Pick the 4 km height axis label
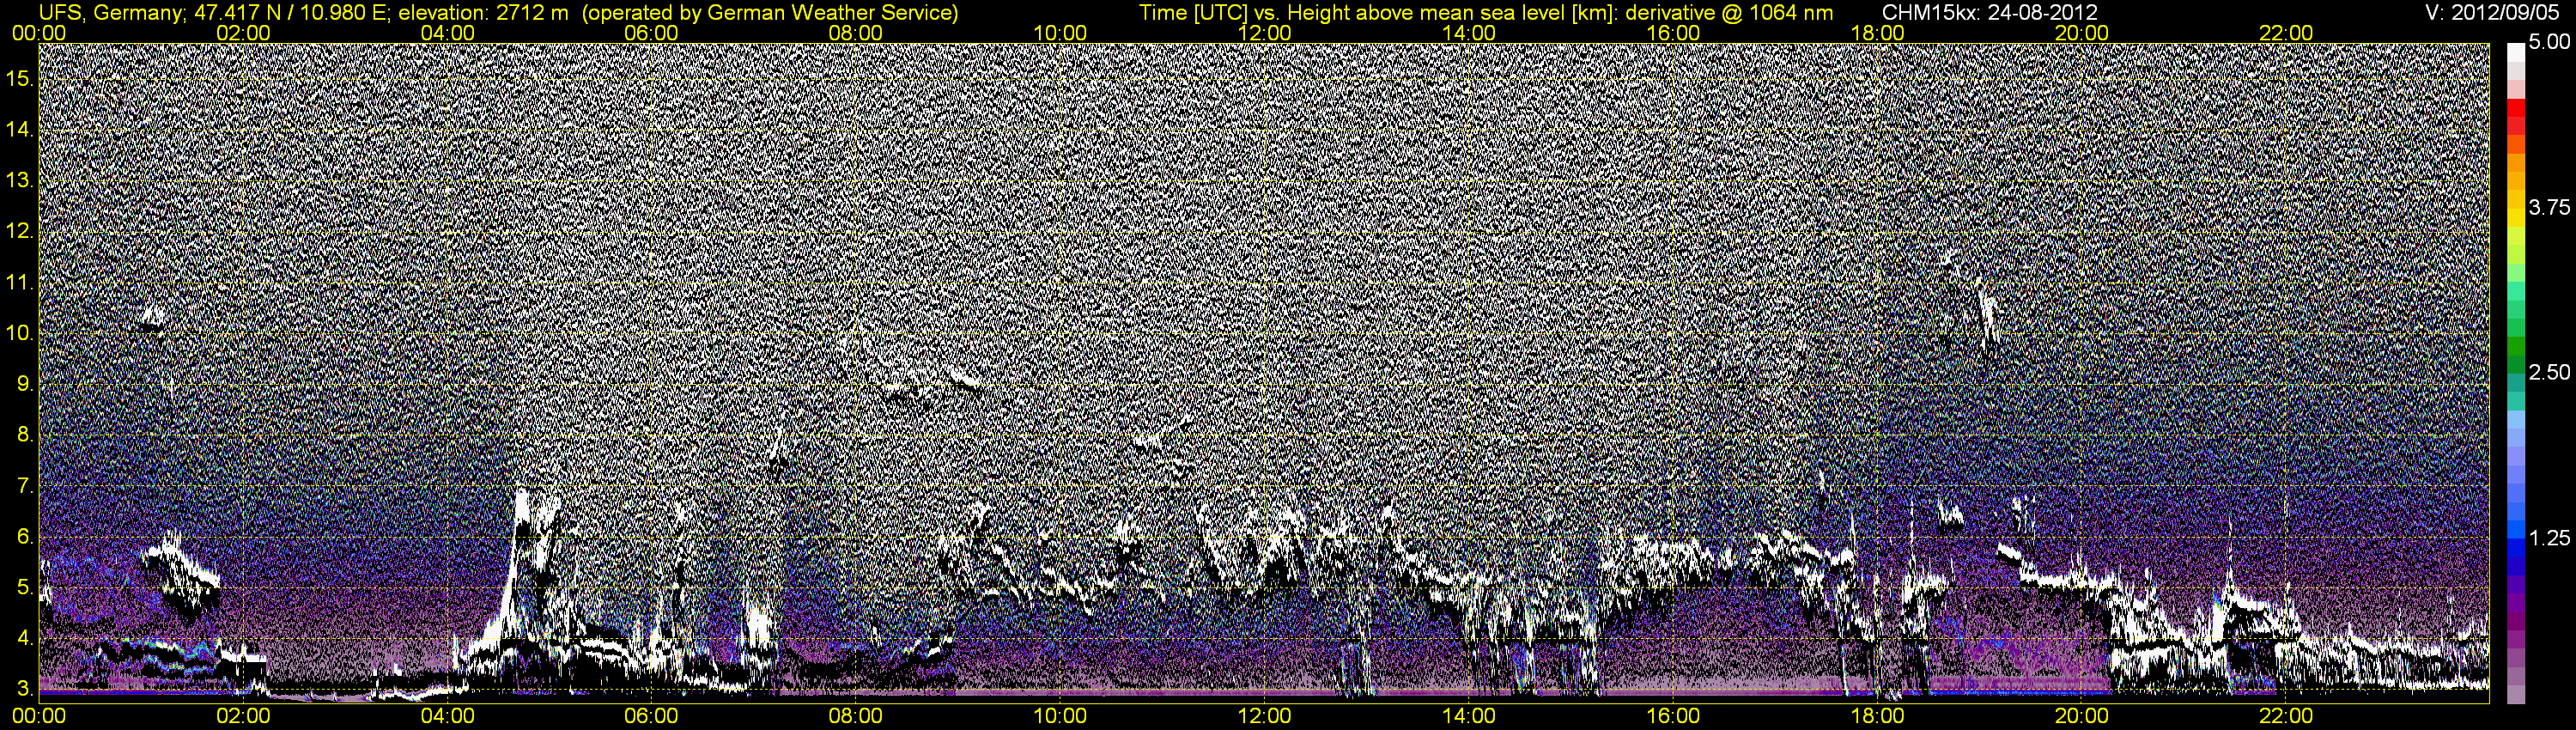 pyautogui.click(x=25, y=638)
